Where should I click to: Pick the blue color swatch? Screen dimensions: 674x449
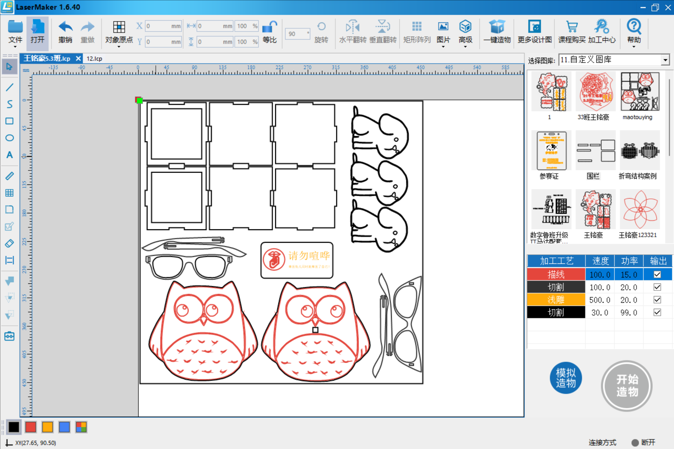[x=64, y=427]
